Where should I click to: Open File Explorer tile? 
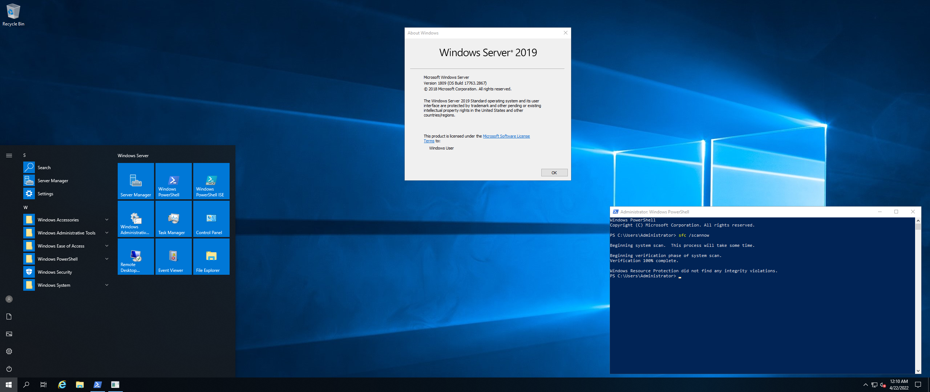tap(211, 256)
